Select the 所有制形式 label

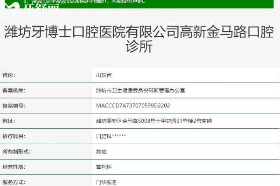pos(17,152)
